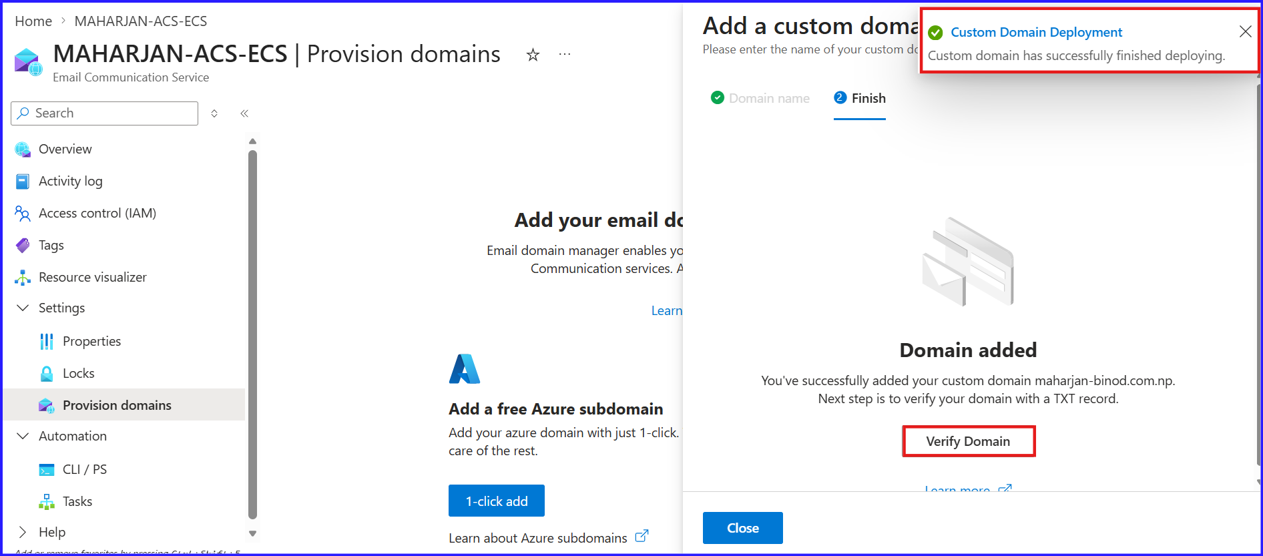The height and width of the screenshot is (556, 1263).
Task: Click the Azure logo above free subdomain
Action: (465, 369)
